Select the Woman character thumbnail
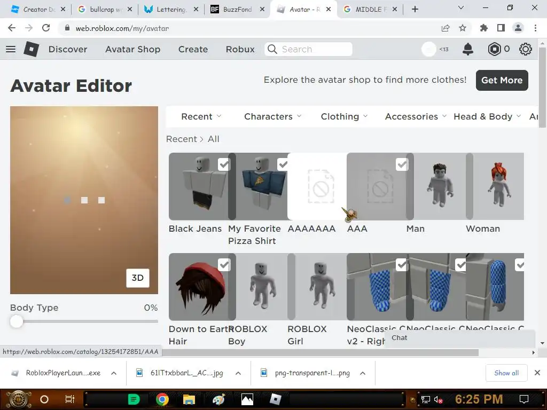547x410 pixels. pos(498,186)
